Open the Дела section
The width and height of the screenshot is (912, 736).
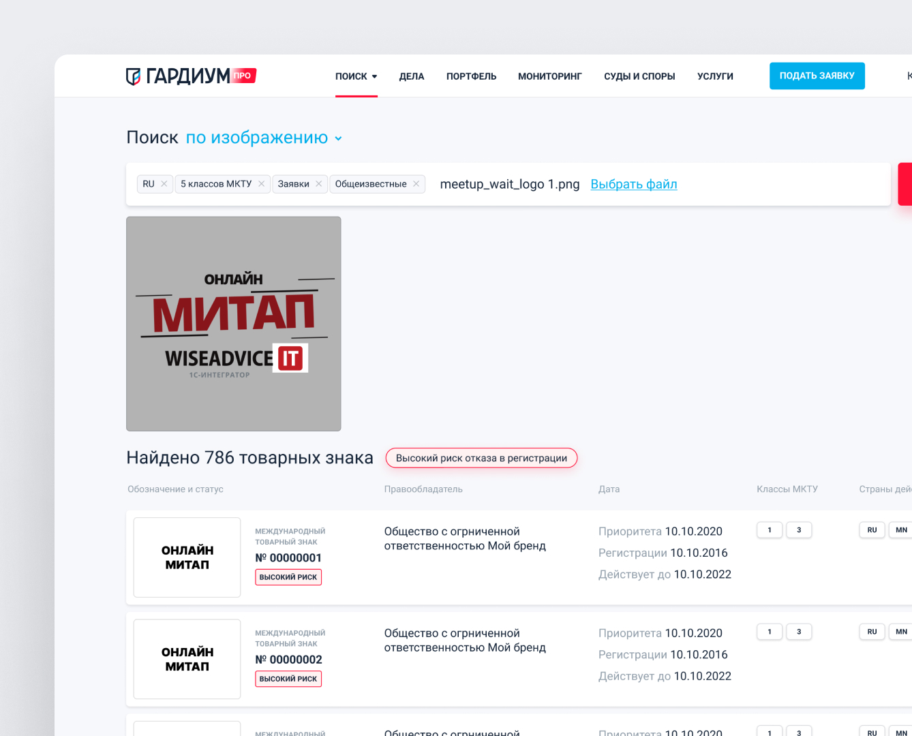[x=412, y=76]
